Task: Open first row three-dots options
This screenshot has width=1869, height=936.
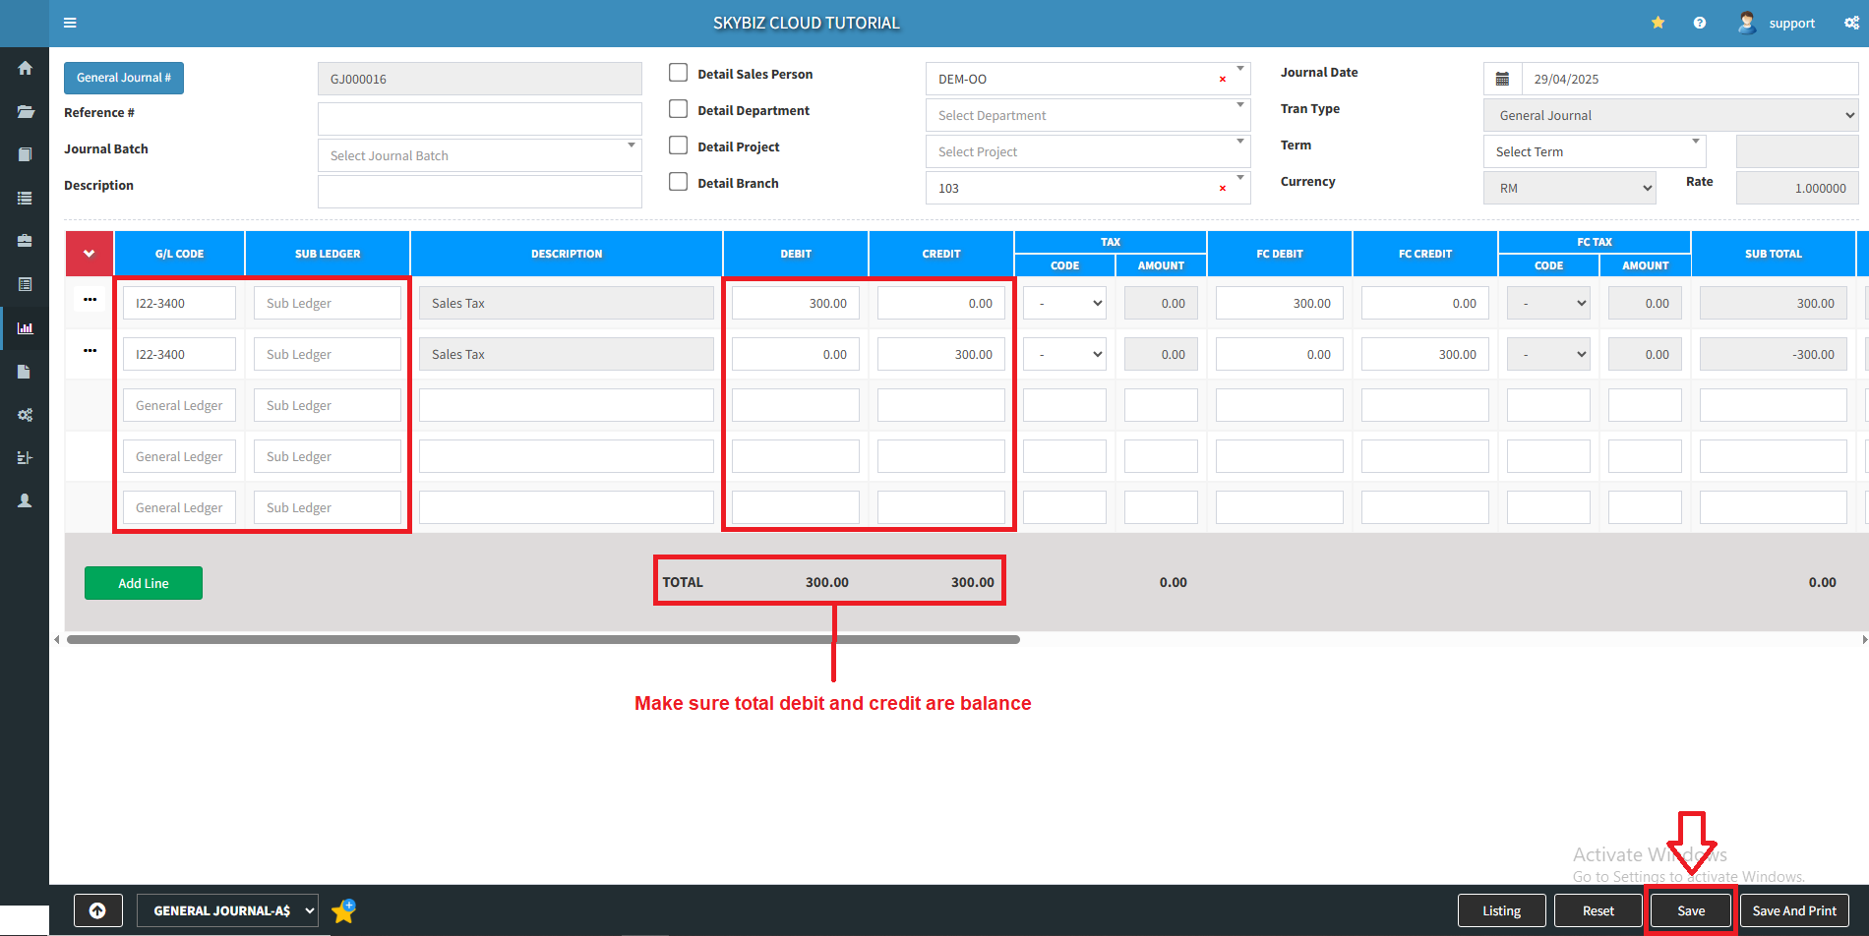Action: [x=90, y=300]
